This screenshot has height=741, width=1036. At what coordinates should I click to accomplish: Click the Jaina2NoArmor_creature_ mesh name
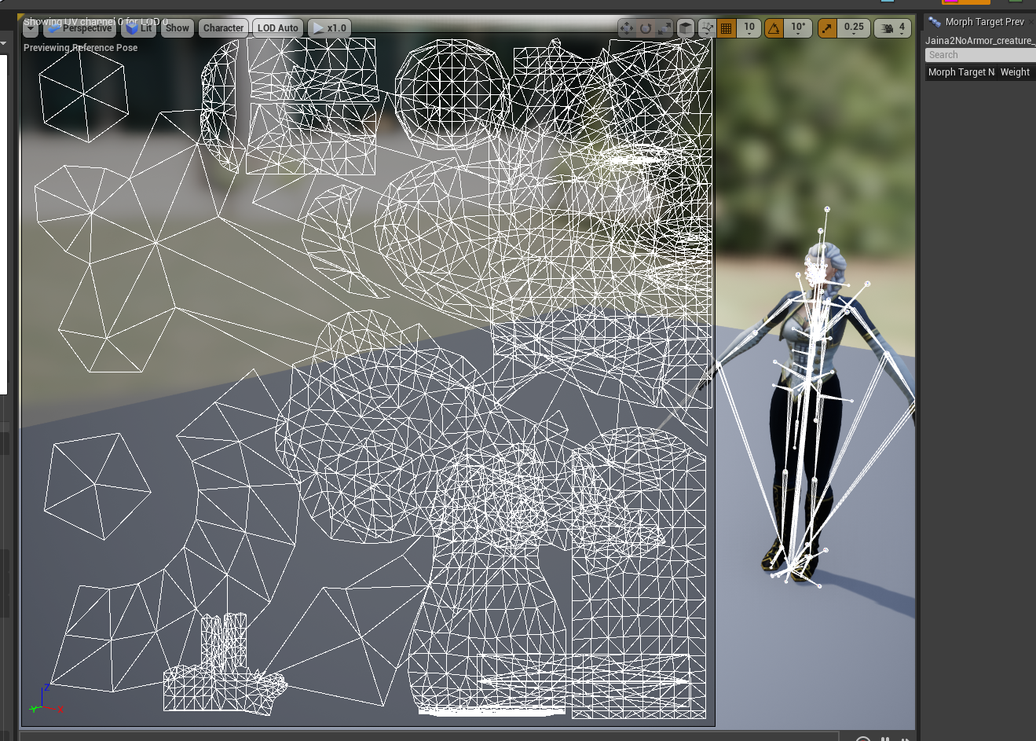pyautogui.click(x=979, y=41)
